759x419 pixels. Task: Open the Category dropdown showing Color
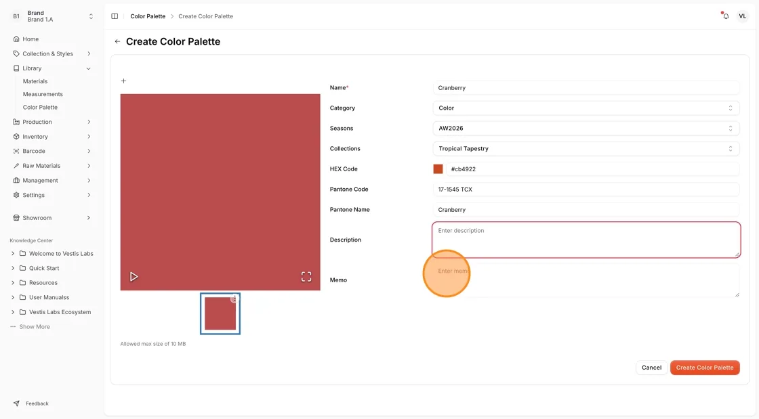586,108
